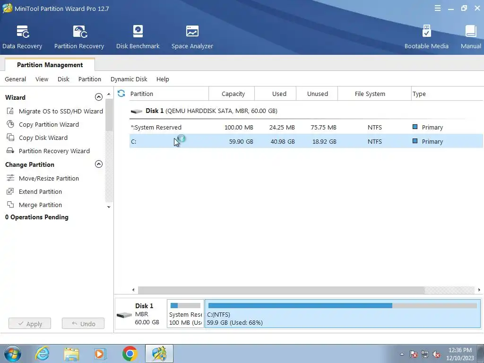Select Disk 1 drive icon in list
484x363 pixels.
click(136, 111)
